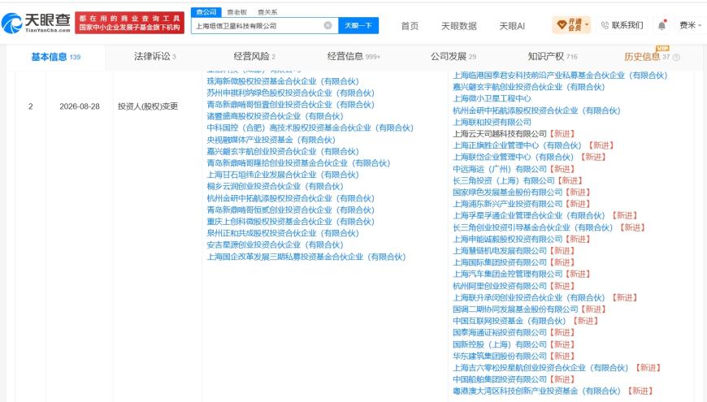Viewport: 707px width, 402px height.
Task: Click the 投资人(股权)变更 cell
Action: (x=148, y=106)
